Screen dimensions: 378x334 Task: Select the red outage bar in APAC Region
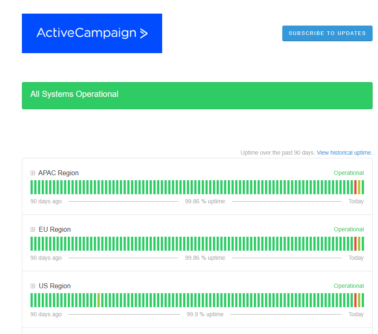(355, 187)
